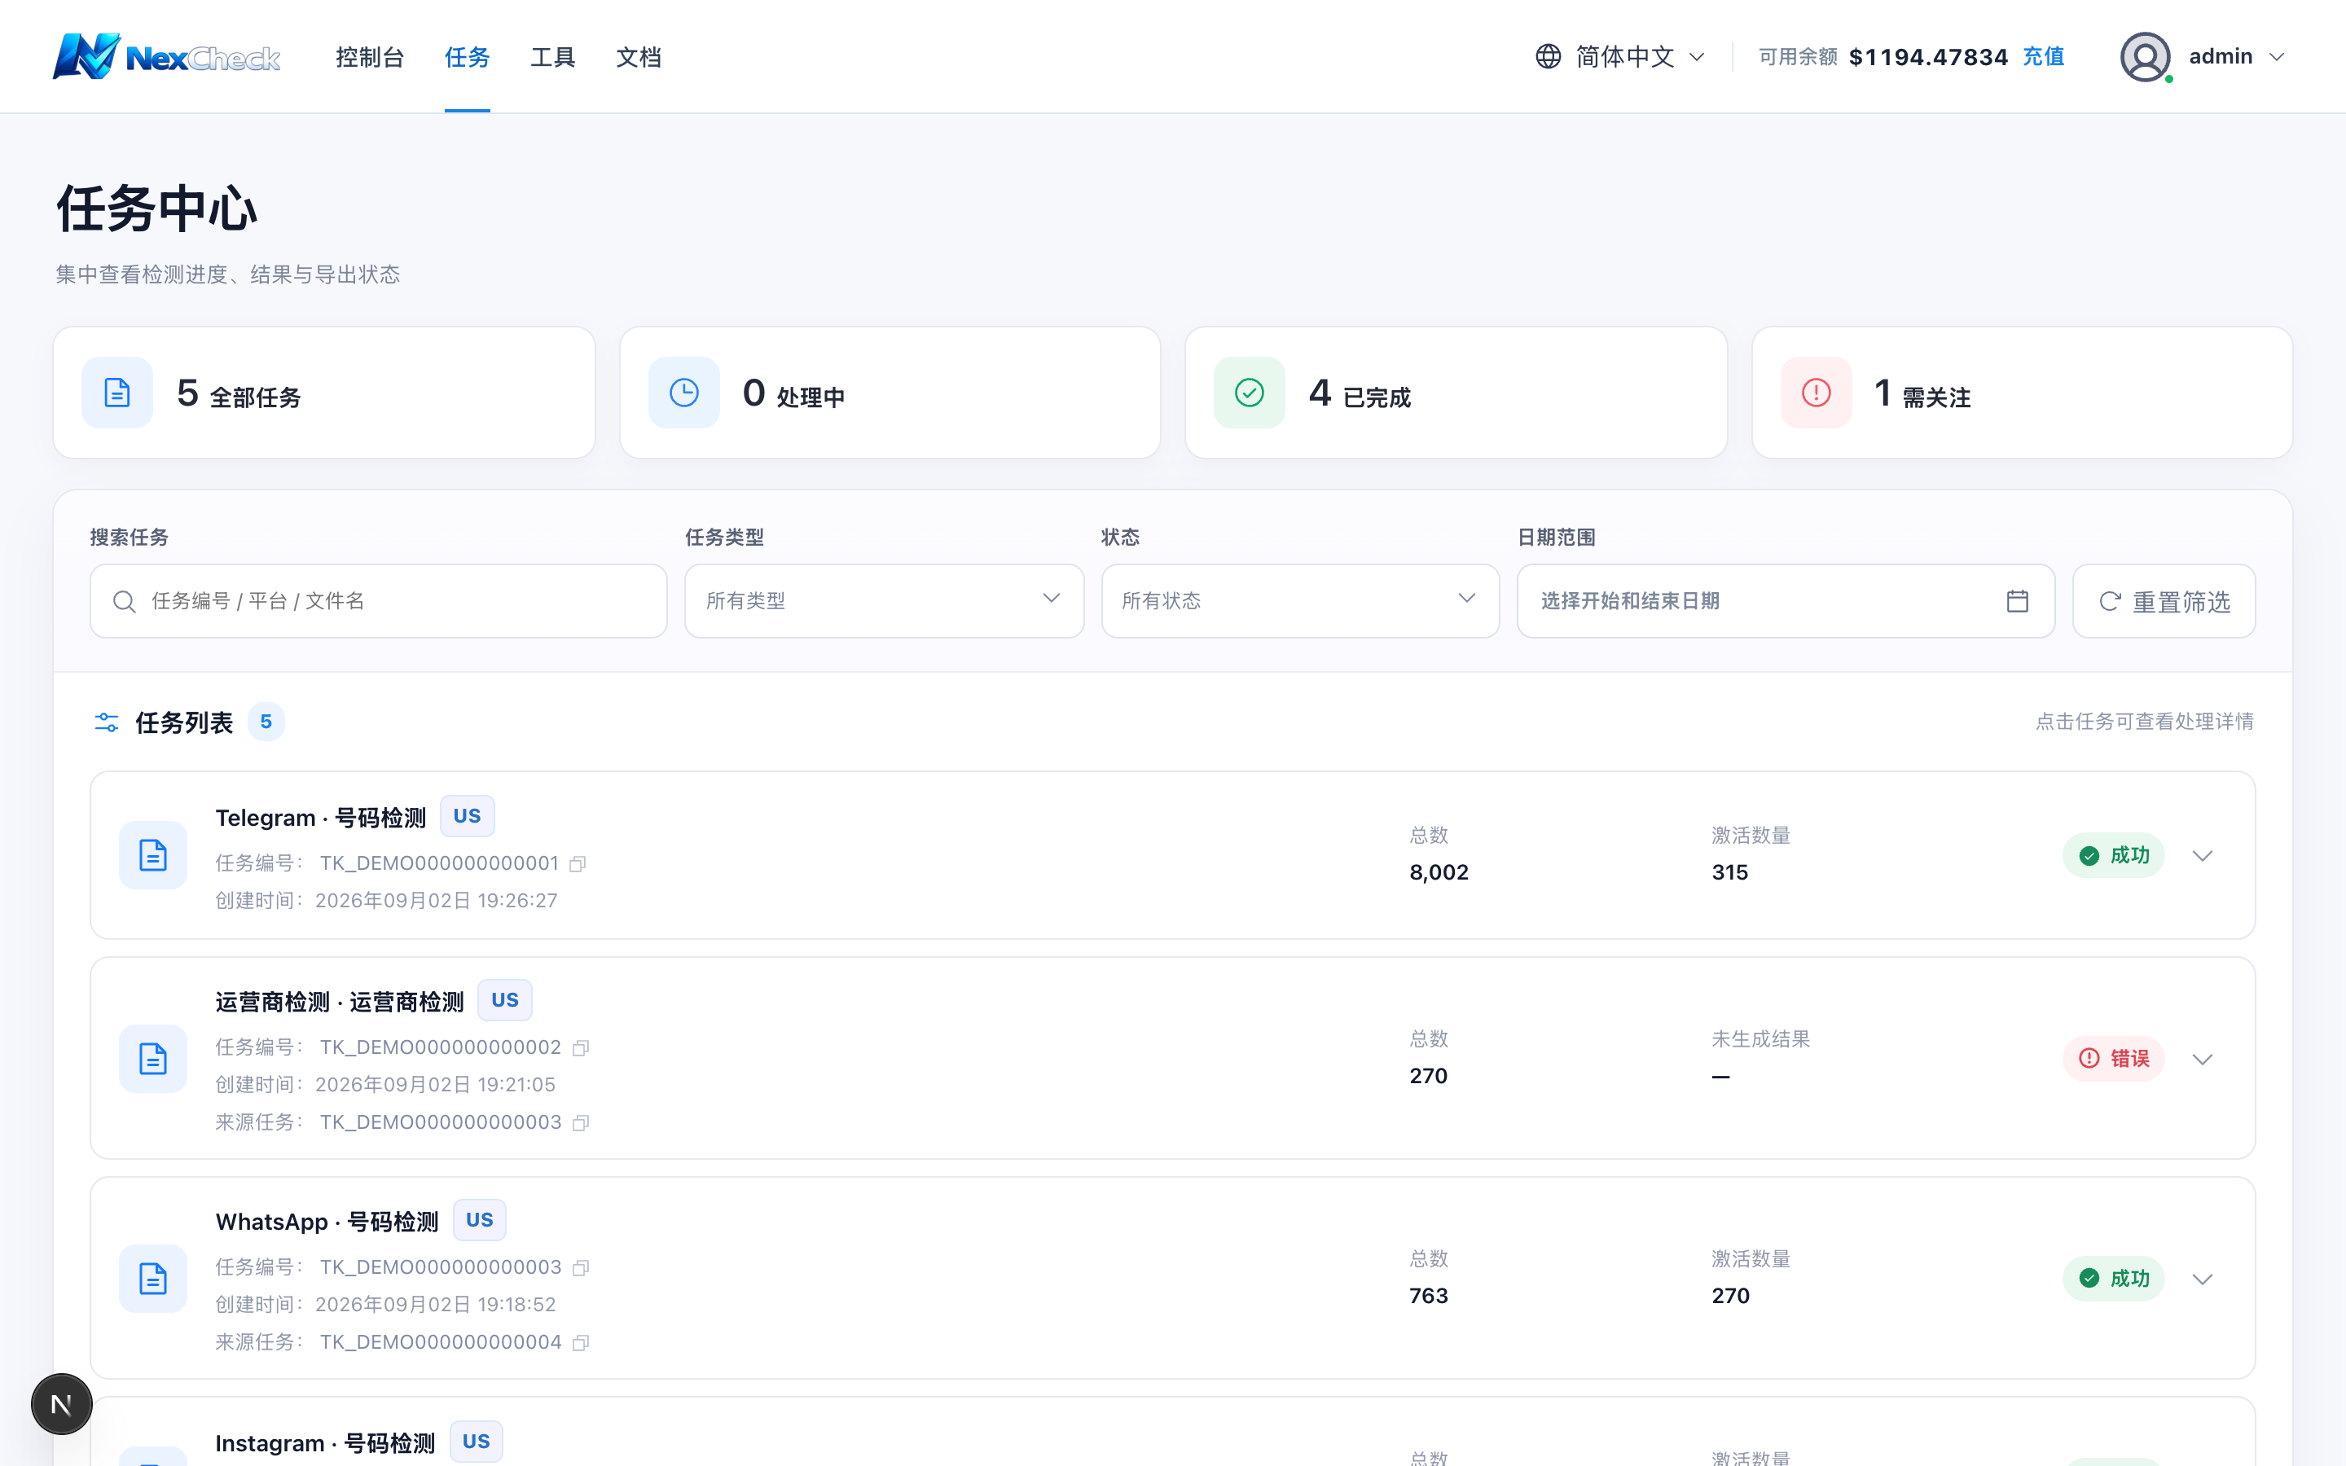This screenshot has width=2346, height=1466.
Task: Copy WhatsApp task ID TK_DEMO000000000003
Action: tap(581, 1268)
